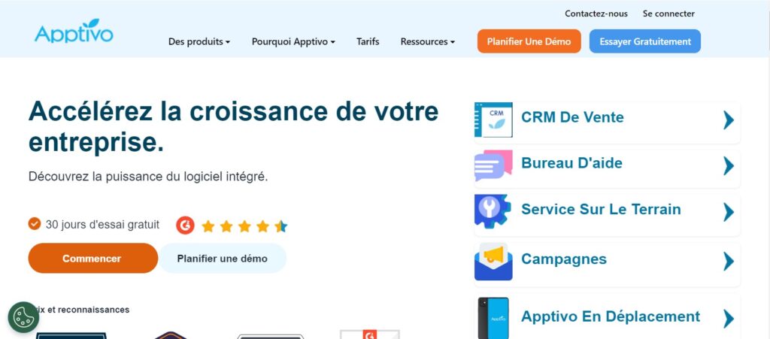Click the G2 award badge at the bottom
Viewport: 770px width, 339px height.
click(370, 334)
